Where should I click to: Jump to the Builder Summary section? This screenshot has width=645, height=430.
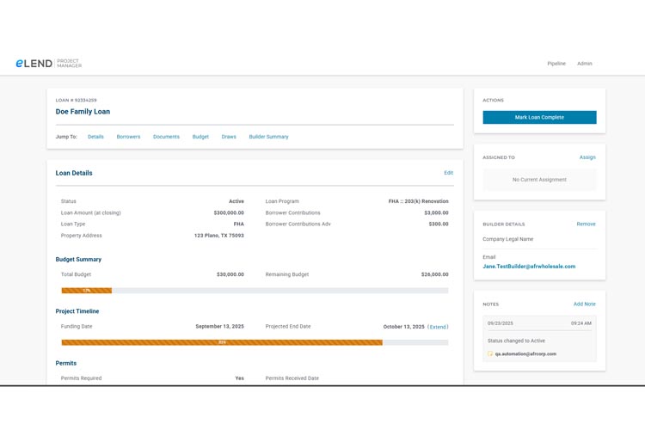pos(268,137)
